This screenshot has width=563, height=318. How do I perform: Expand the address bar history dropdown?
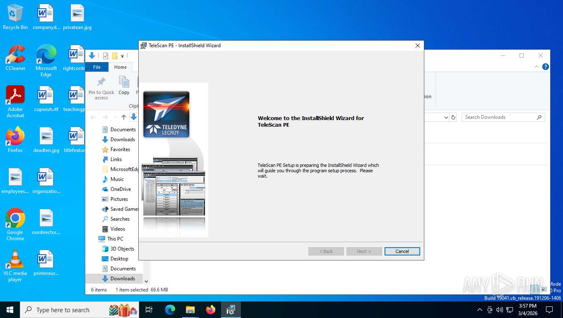[x=446, y=117]
